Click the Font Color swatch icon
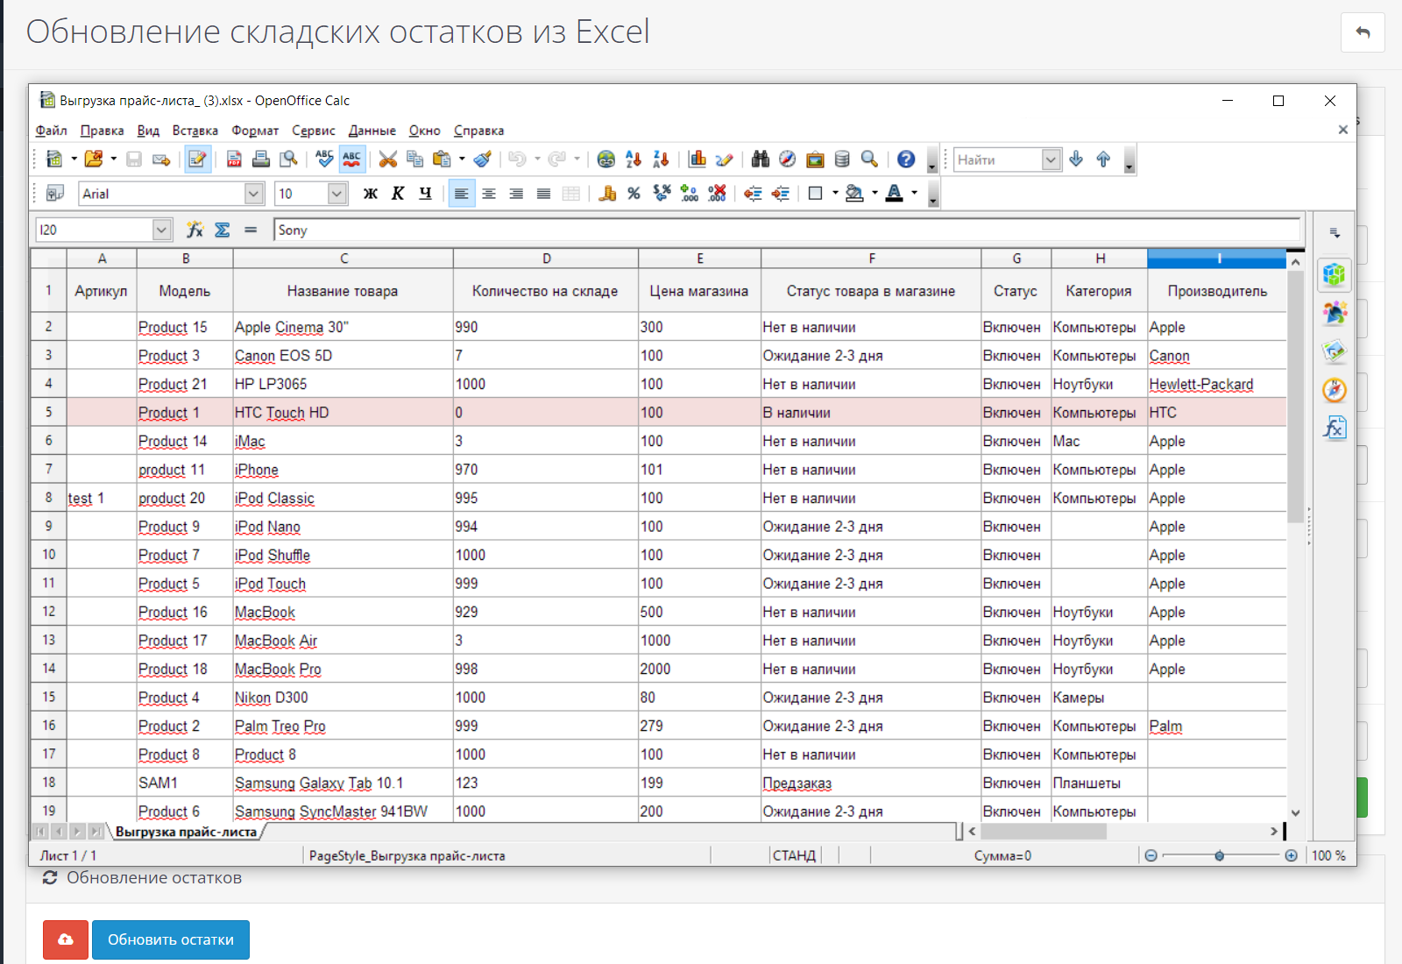 pyautogui.click(x=894, y=194)
